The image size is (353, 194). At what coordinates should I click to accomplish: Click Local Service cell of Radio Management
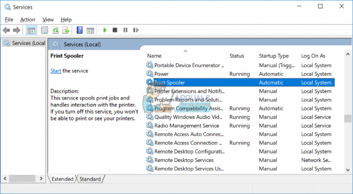pos(316,126)
